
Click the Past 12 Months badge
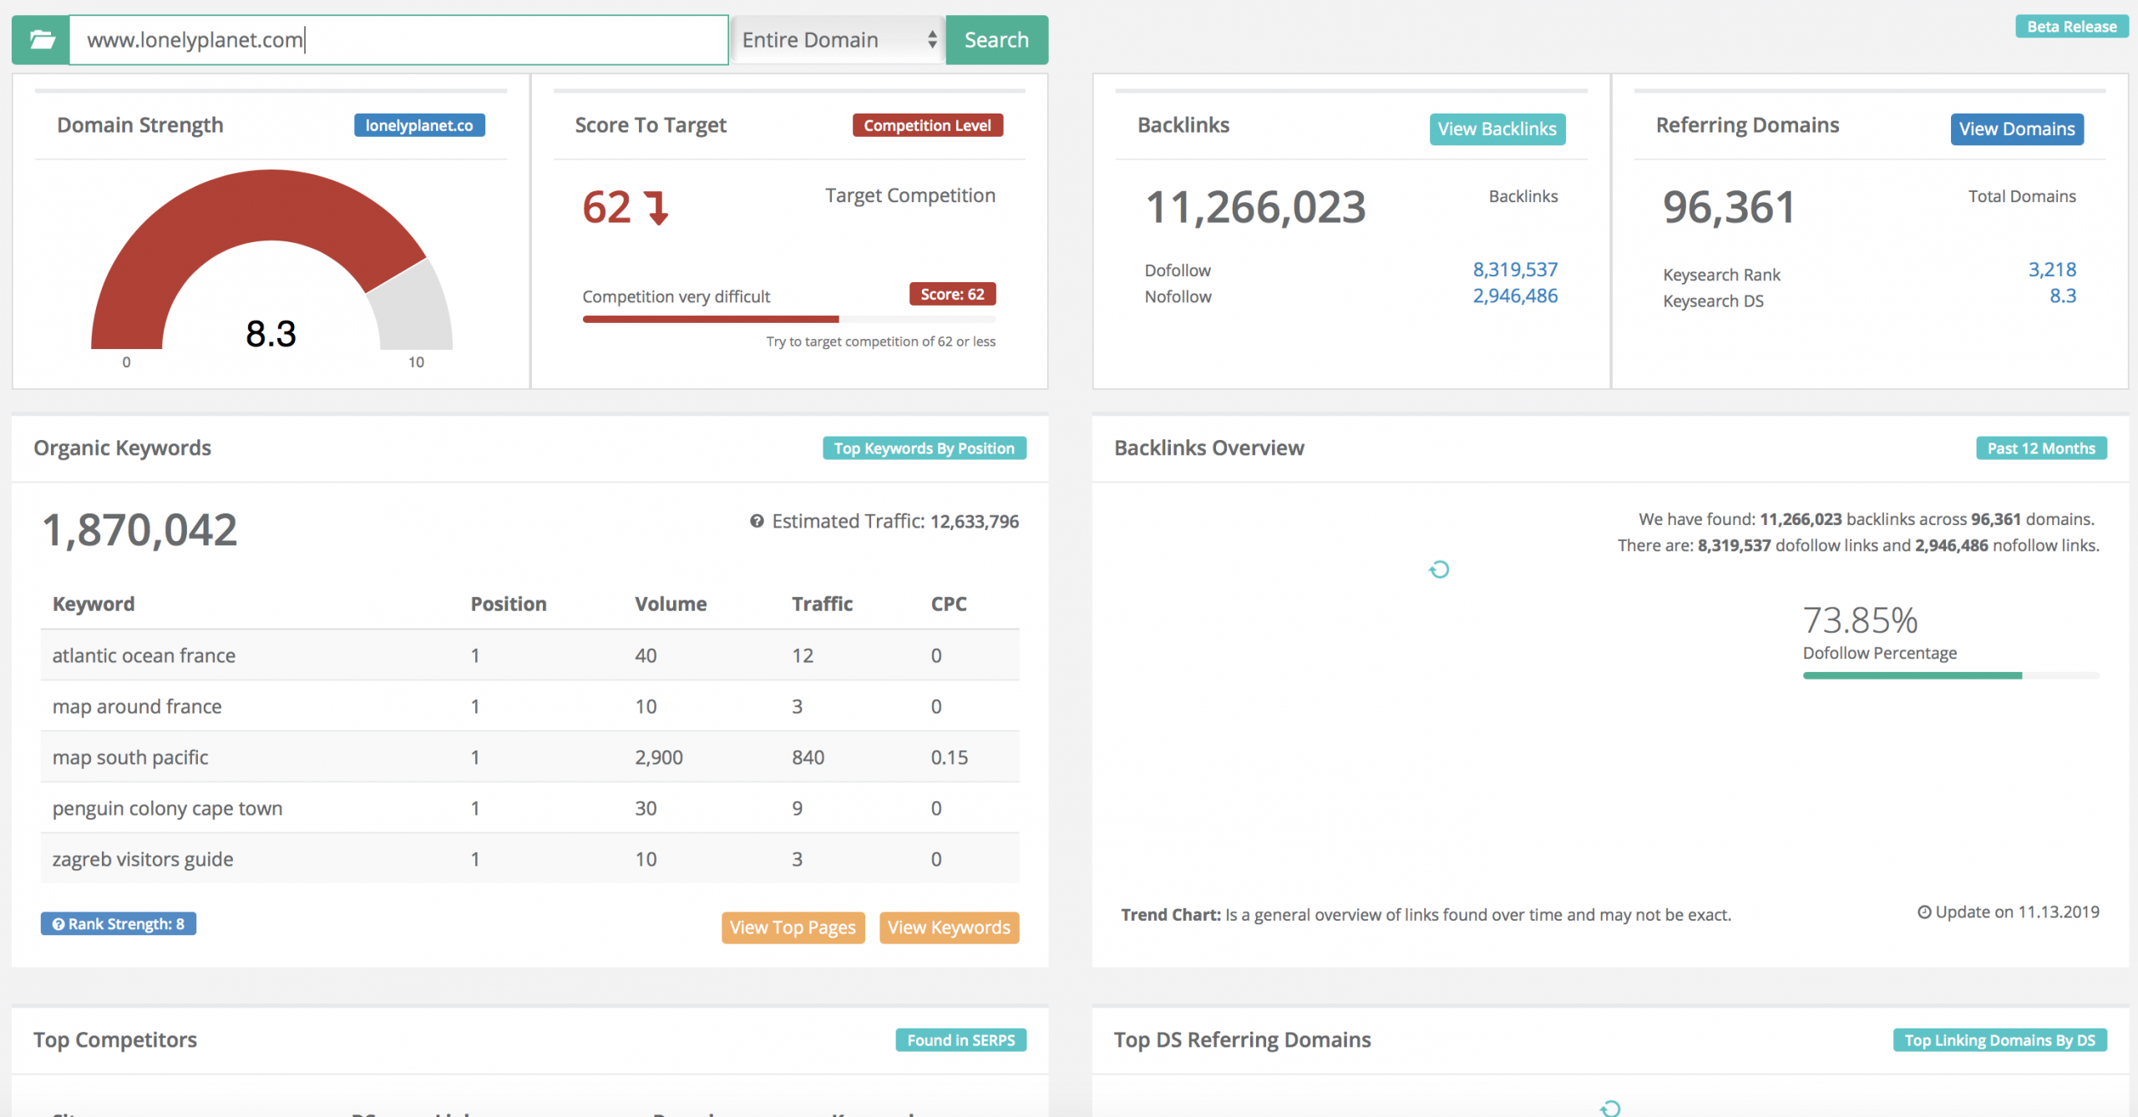2040,447
